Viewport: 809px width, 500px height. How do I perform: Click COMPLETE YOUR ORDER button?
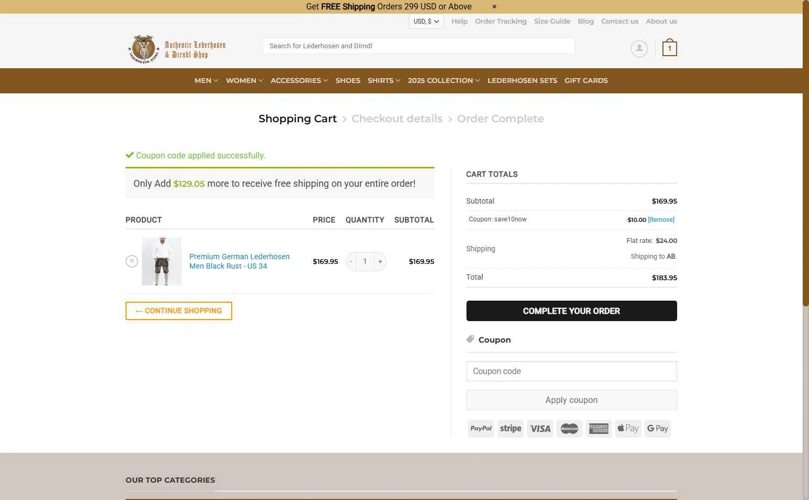pos(572,311)
